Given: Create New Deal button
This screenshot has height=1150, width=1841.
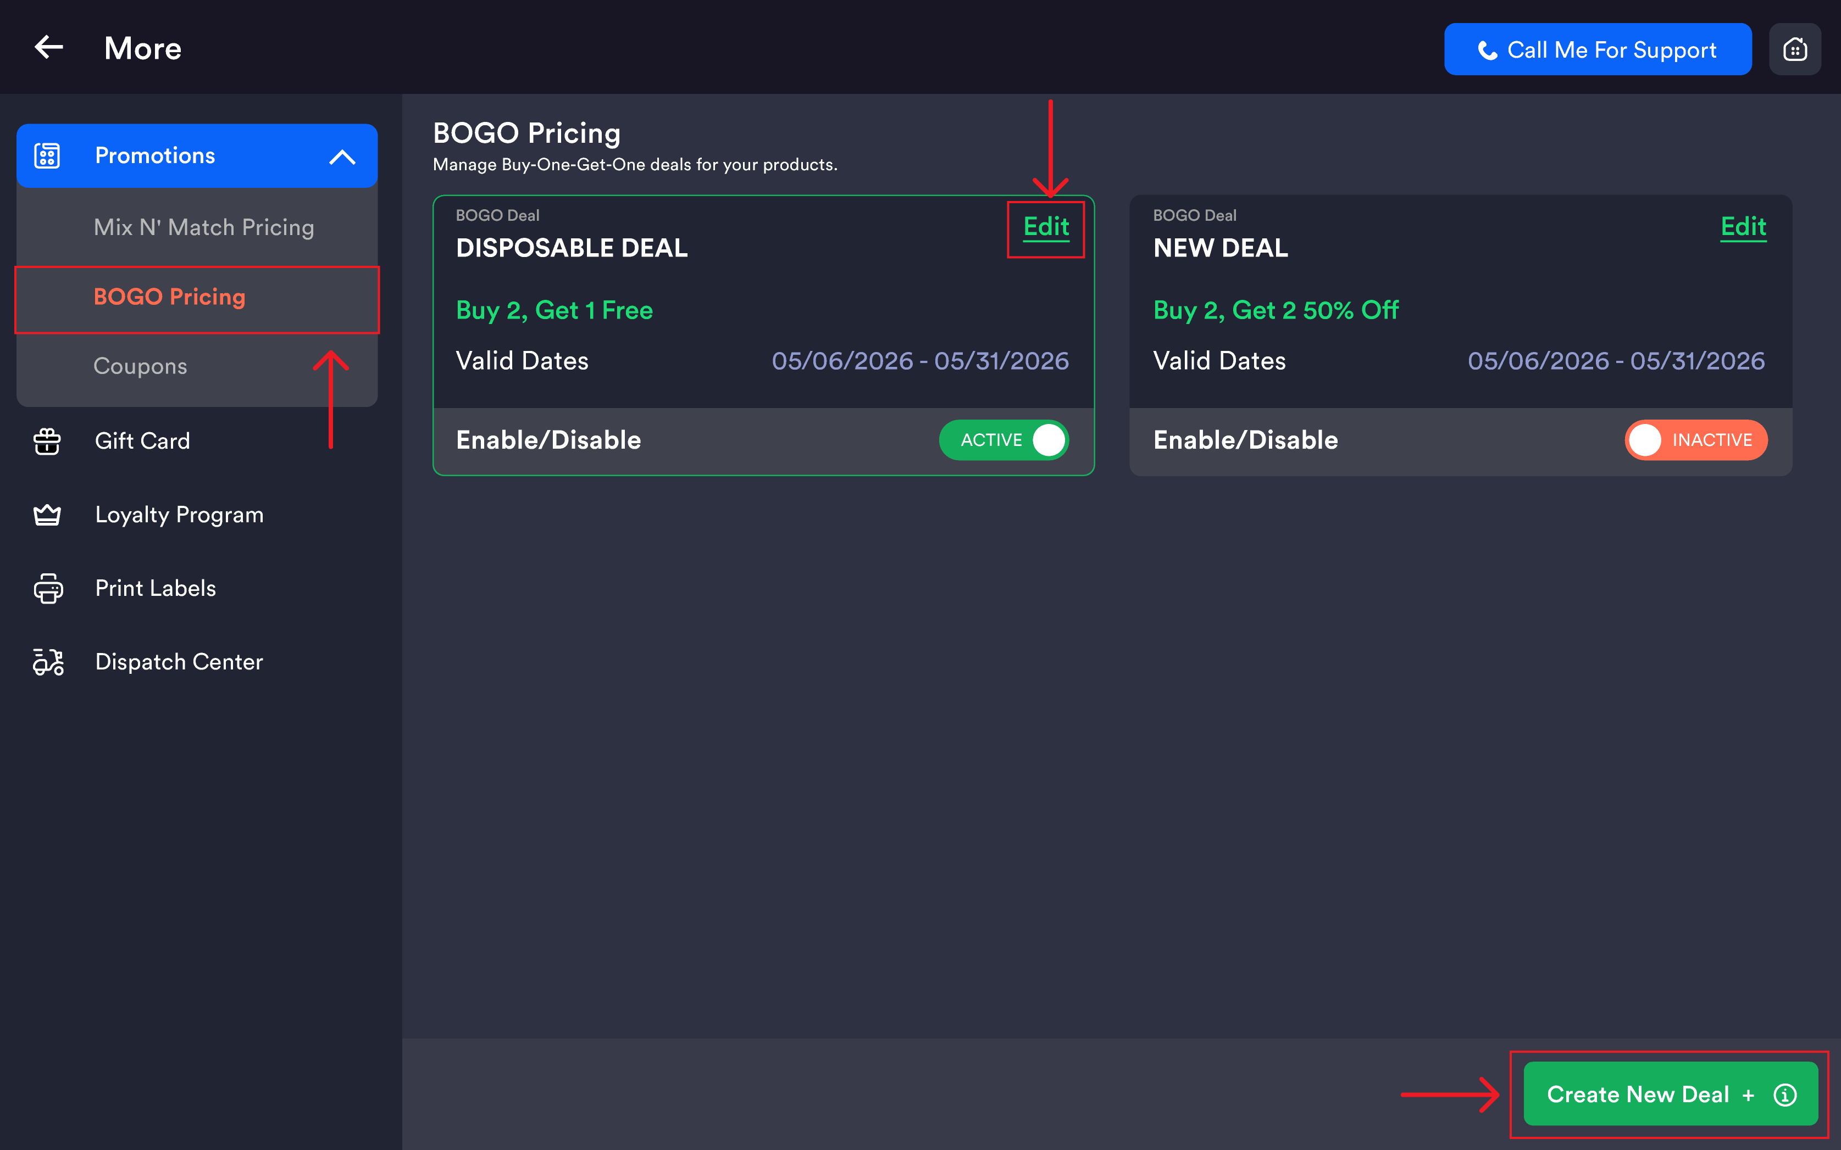Looking at the screenshot, I should [1671, 1095].
